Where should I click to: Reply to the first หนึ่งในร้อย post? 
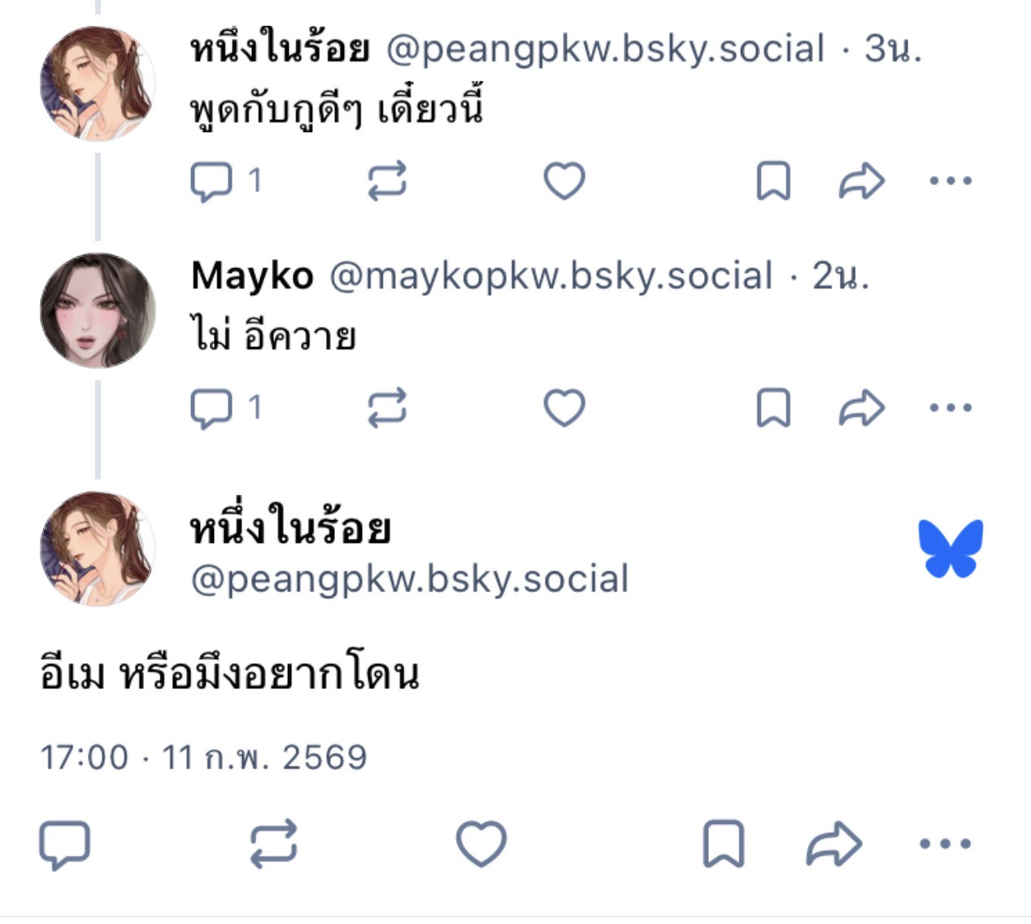[x=211, y=180]
